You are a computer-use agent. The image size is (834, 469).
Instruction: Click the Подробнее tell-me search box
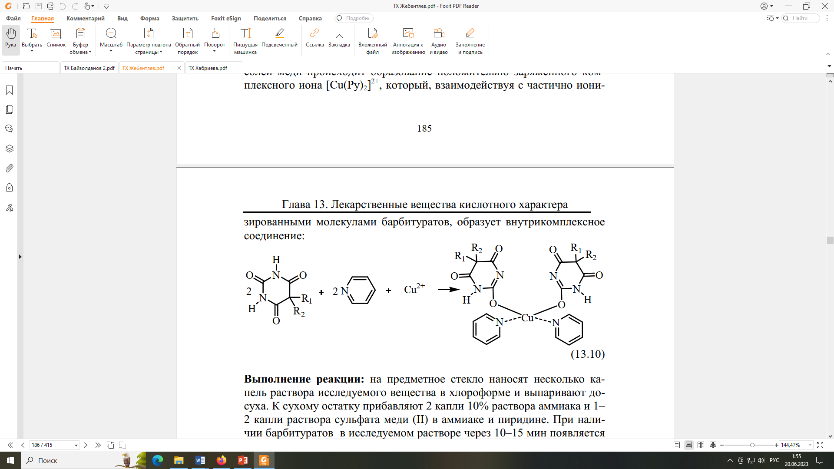[x=354, y=18]
